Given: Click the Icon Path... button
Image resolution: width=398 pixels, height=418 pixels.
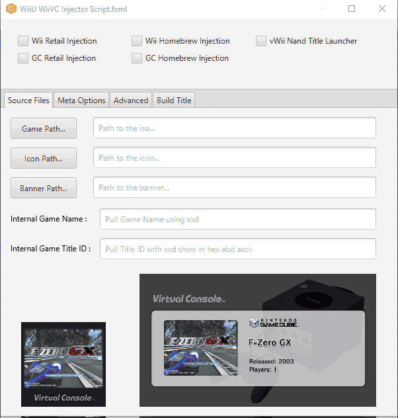Looking at the screenshot, I should pos(44,158).
